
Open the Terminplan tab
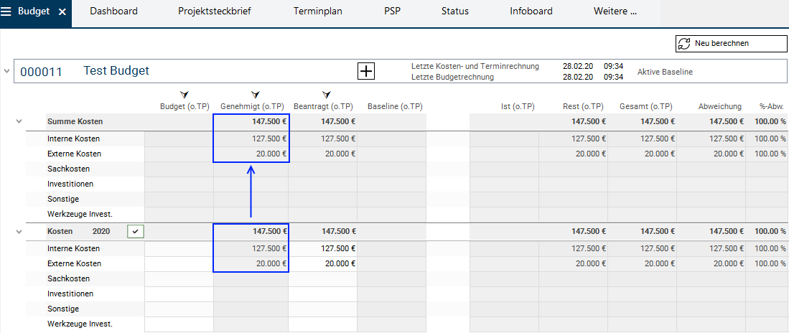tap(318, 11)
